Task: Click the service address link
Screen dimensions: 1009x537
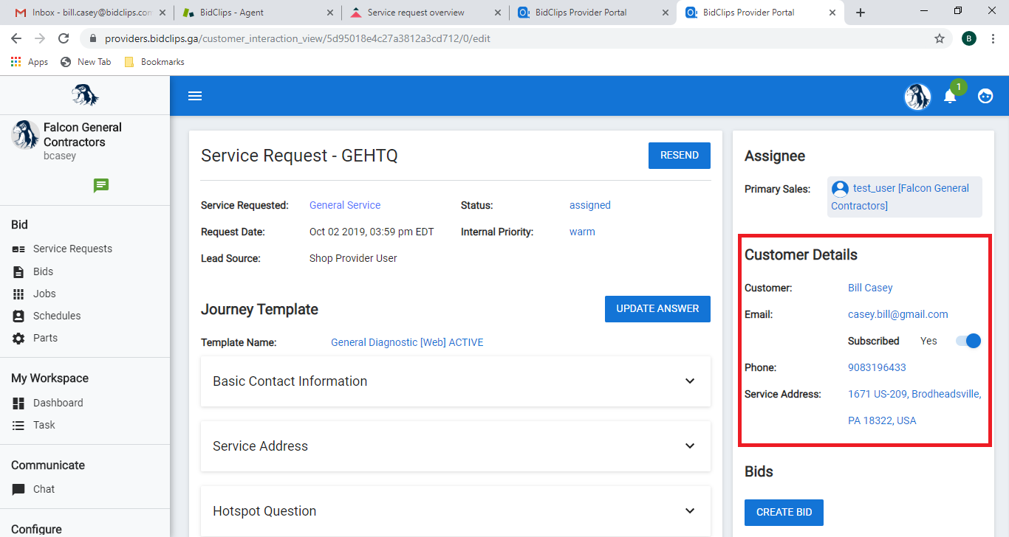Action: 914,407
